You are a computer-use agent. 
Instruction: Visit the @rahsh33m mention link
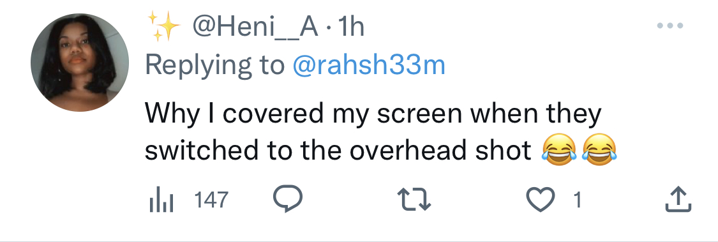369,66
